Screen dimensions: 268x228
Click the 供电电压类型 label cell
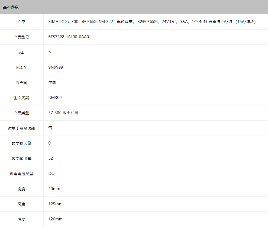point(21,174)
